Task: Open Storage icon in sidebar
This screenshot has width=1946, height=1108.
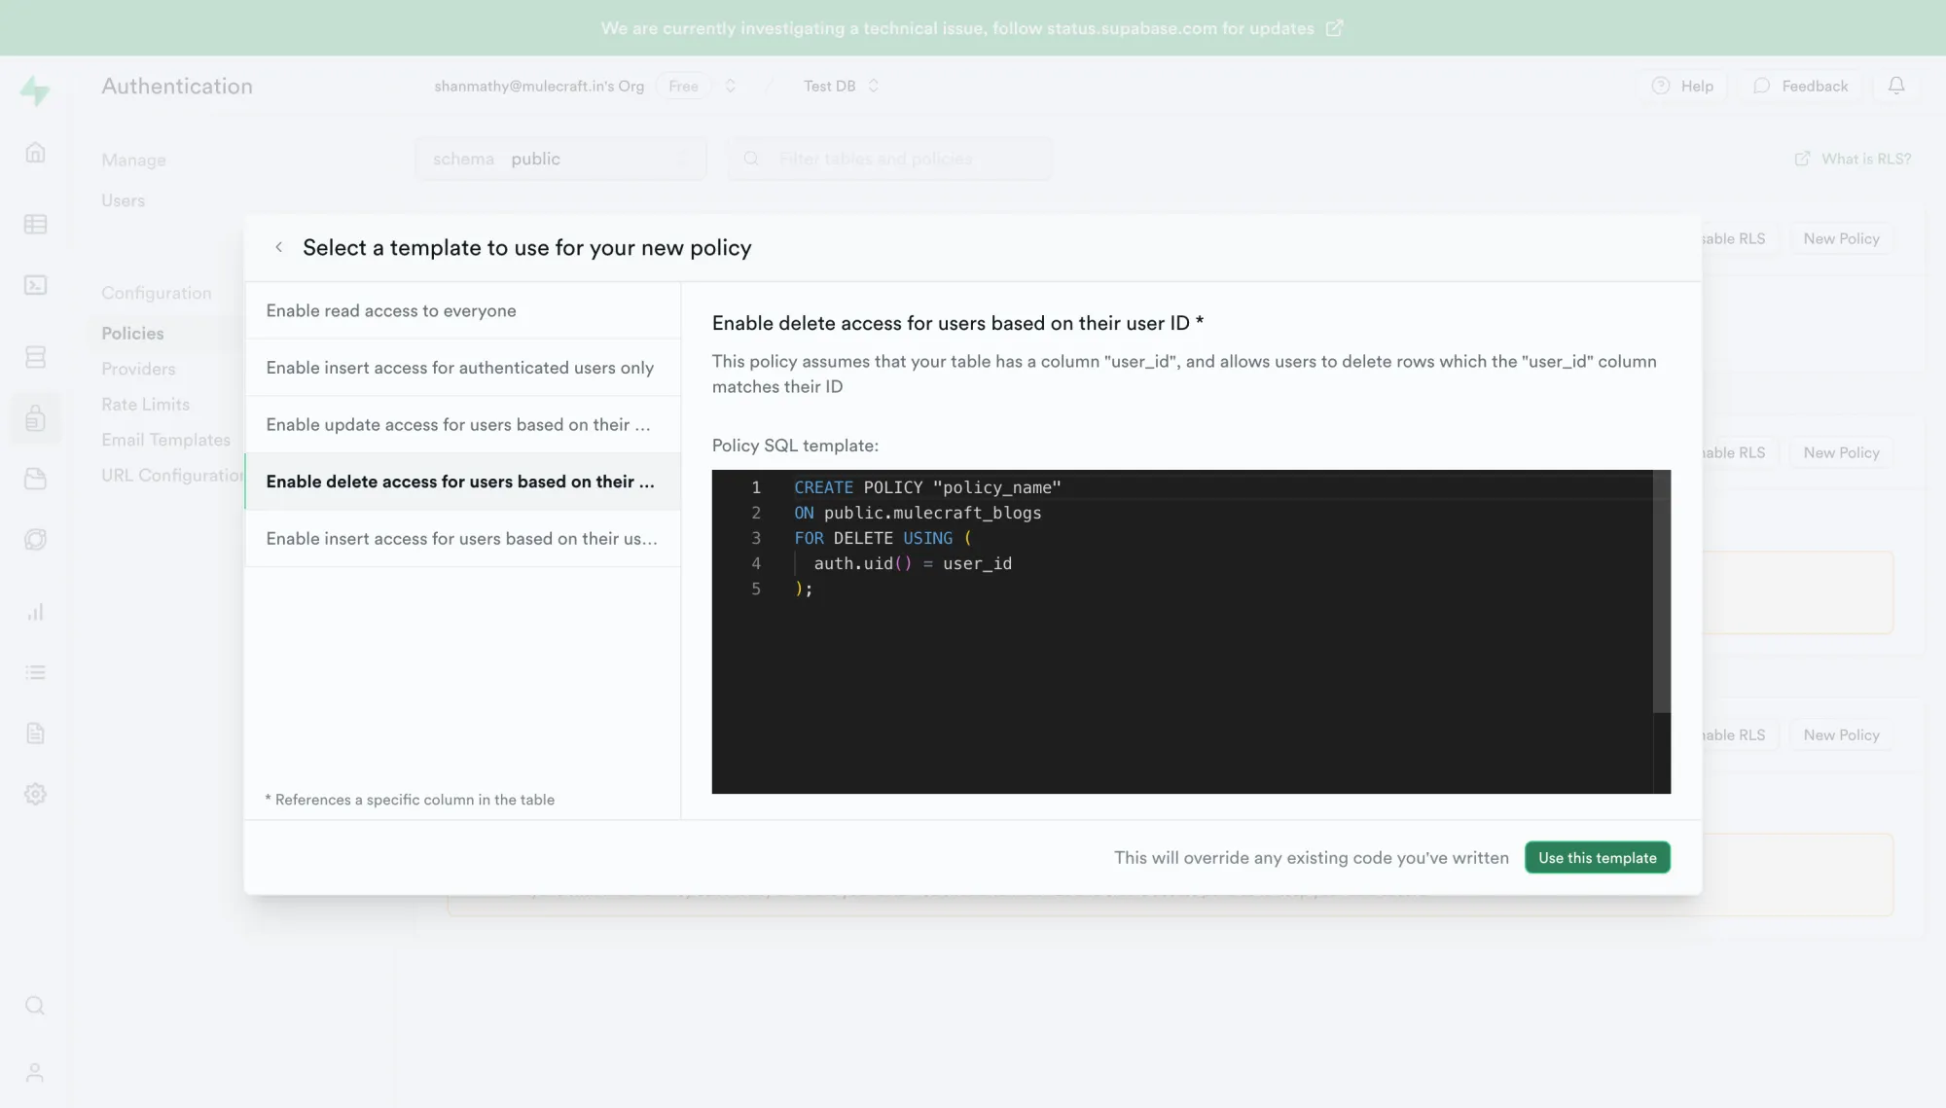Action: 35,479
